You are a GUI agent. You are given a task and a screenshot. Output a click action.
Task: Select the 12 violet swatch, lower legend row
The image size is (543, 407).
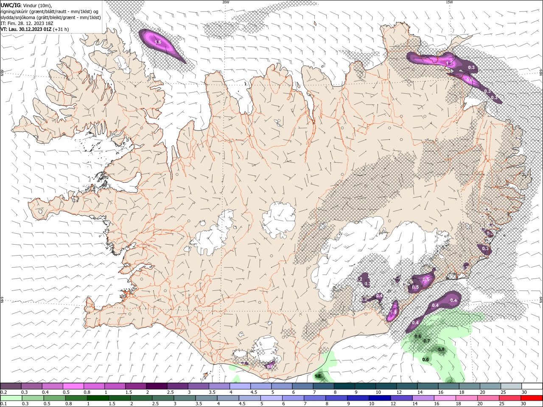[x=402, y=398]
